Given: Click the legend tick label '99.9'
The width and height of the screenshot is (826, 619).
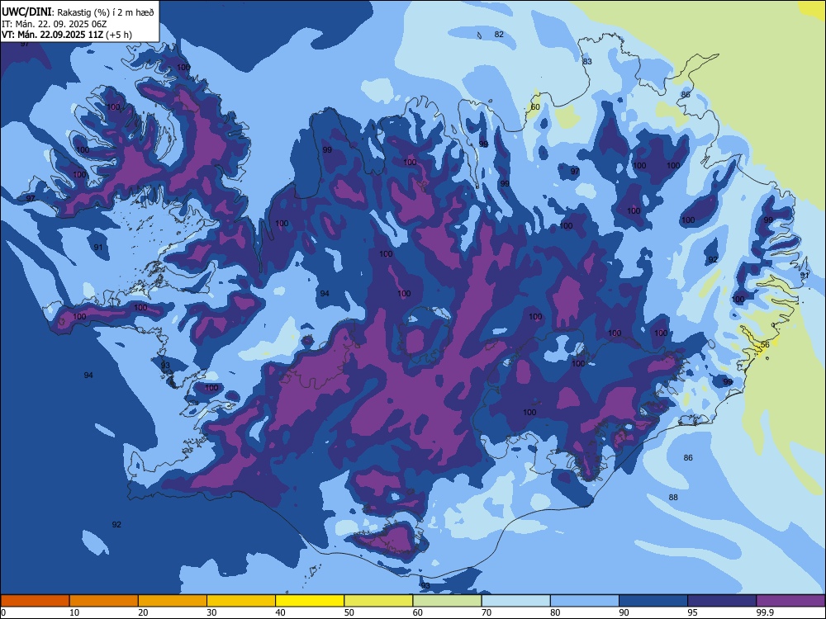Looking at the screenshot, I should coord(764,612).
